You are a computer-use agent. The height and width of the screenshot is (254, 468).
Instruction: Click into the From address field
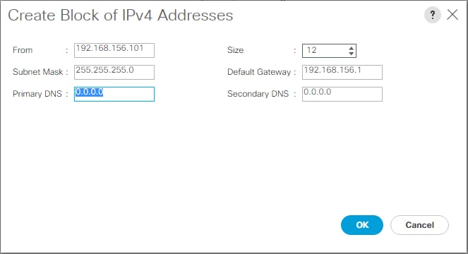pyautogui.click(x=114, y=50)
